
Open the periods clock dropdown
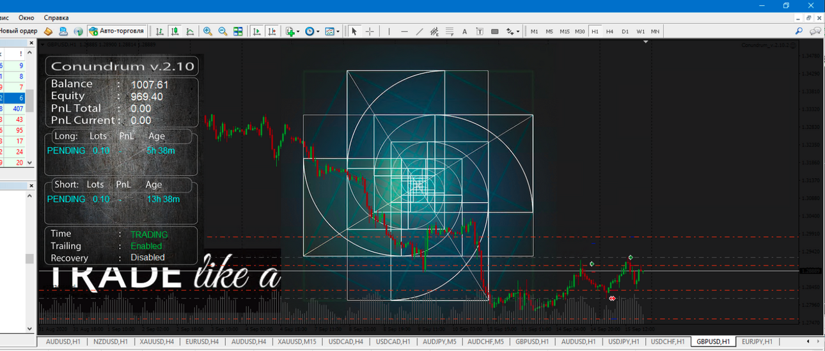(312, 31)
